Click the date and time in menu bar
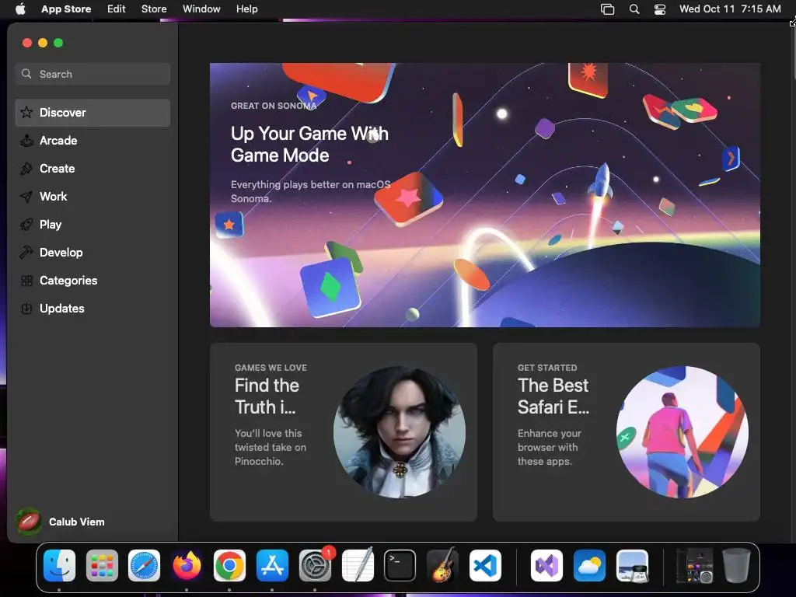This screenshot has height=597, width=796. (730, 9)
